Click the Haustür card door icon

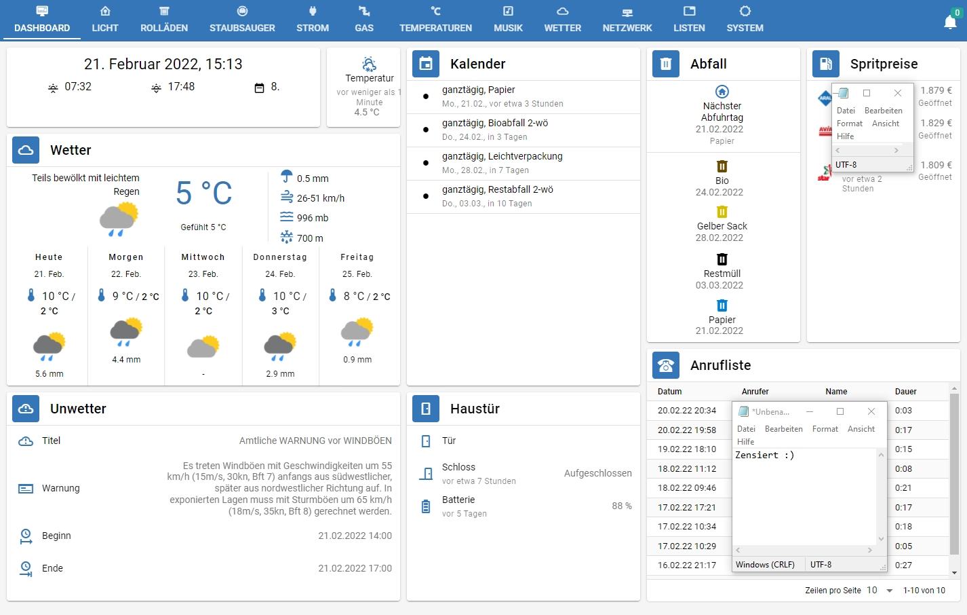point(426,409)
